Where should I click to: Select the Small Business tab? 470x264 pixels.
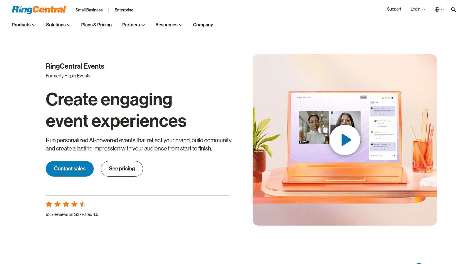click(89, 10)
